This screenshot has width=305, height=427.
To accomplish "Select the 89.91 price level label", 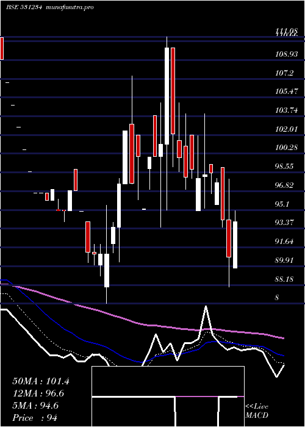I will [284, 260].
